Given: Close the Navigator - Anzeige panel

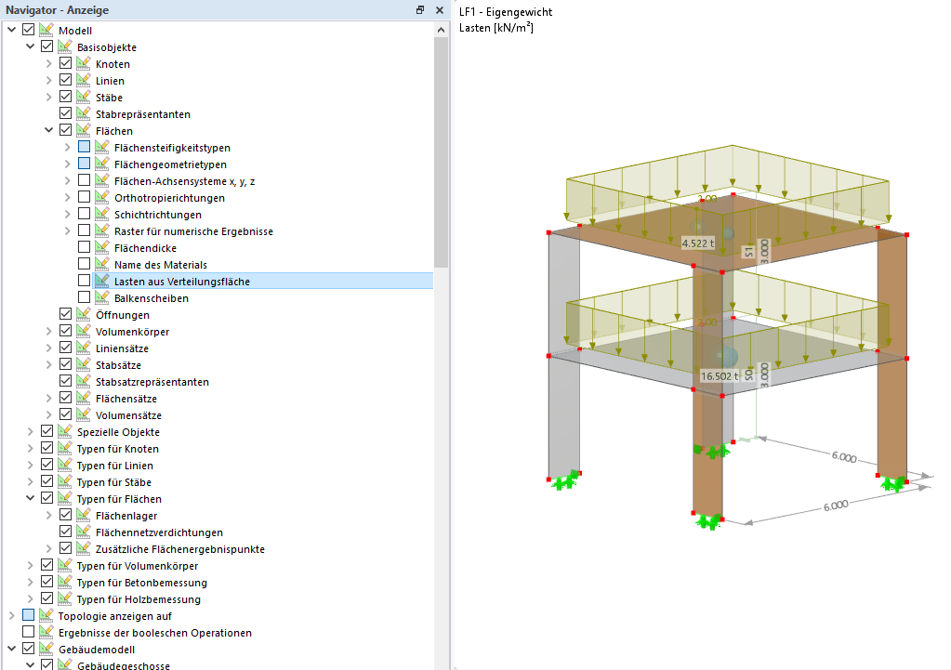Looking at the screenshot, I should [x=440, y=9].
